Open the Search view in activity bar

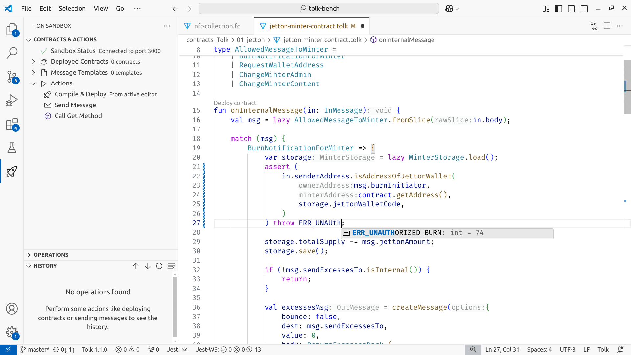click(x=12, y=53)
